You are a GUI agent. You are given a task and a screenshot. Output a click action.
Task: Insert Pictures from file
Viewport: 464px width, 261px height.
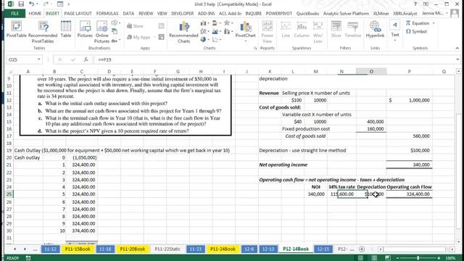pos(85,30)
